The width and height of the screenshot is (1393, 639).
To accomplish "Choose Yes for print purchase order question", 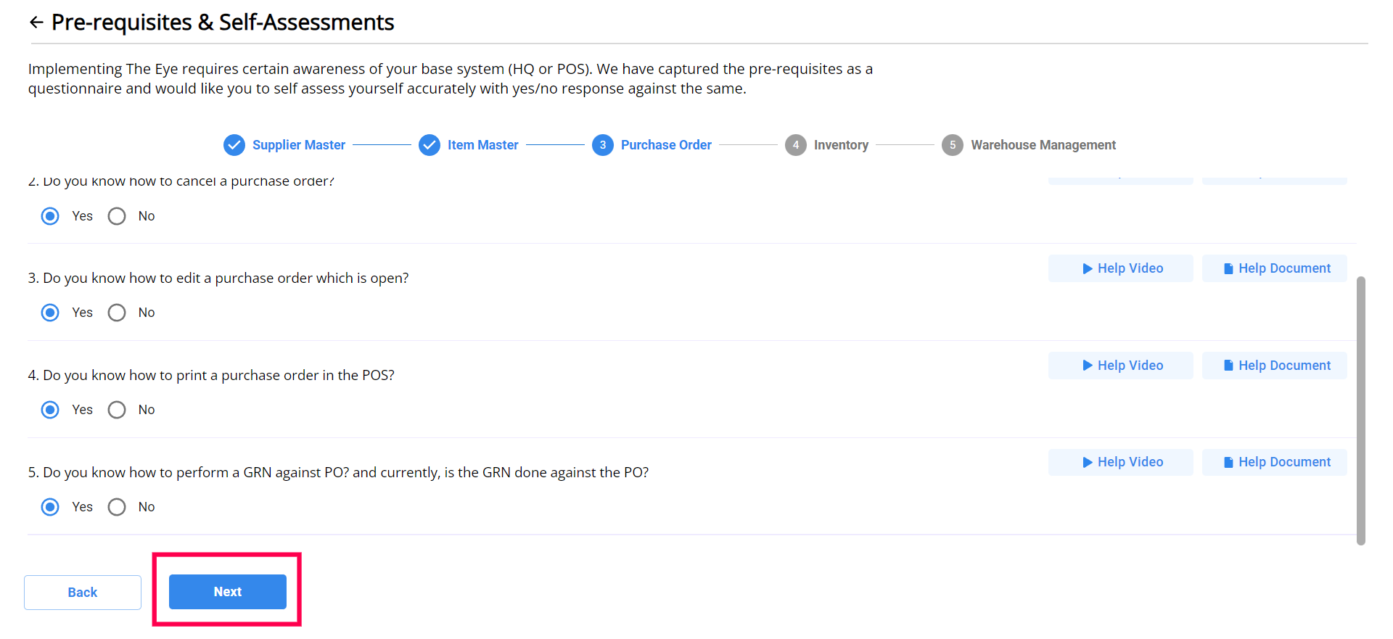I will [50, 410].
